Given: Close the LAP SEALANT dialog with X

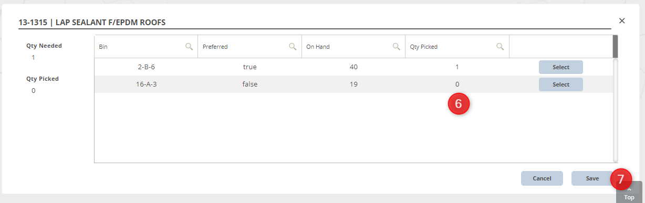Looking at the screenshot, I should 622,20.
